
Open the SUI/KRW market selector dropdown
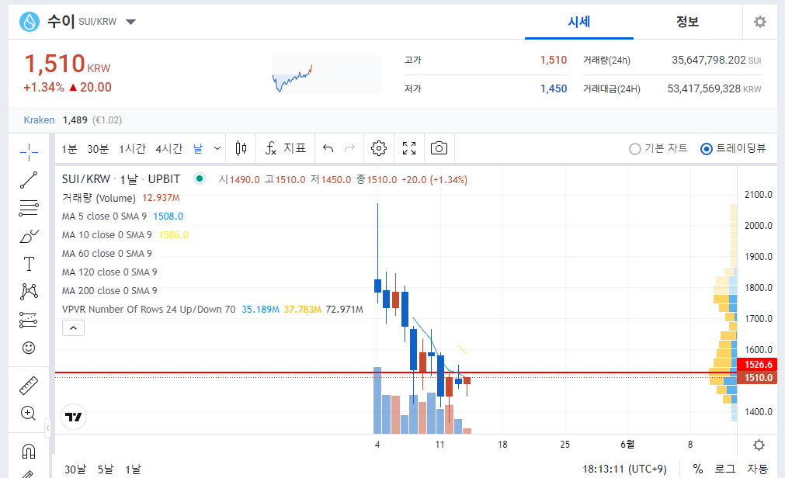coord(130,22)
